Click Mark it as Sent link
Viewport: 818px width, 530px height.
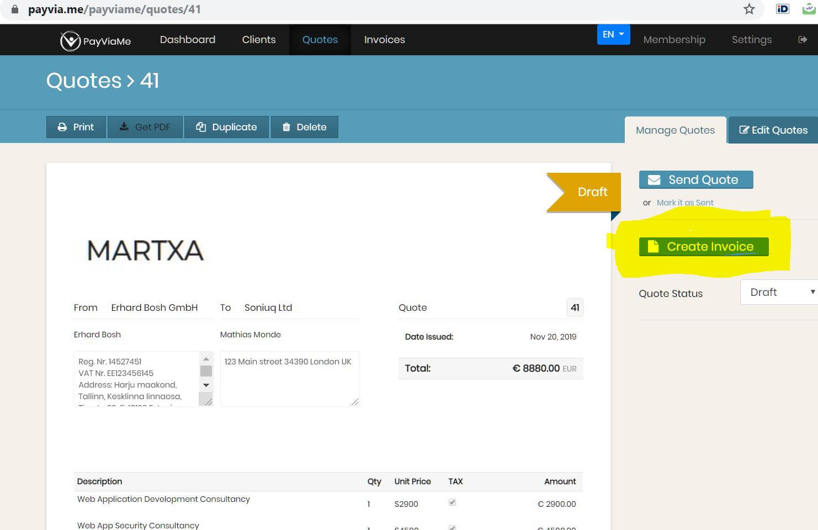point(685,203)
